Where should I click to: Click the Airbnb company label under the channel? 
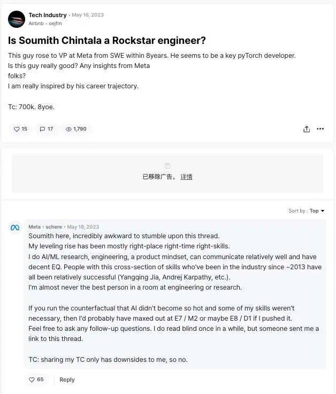click(36, 24)
